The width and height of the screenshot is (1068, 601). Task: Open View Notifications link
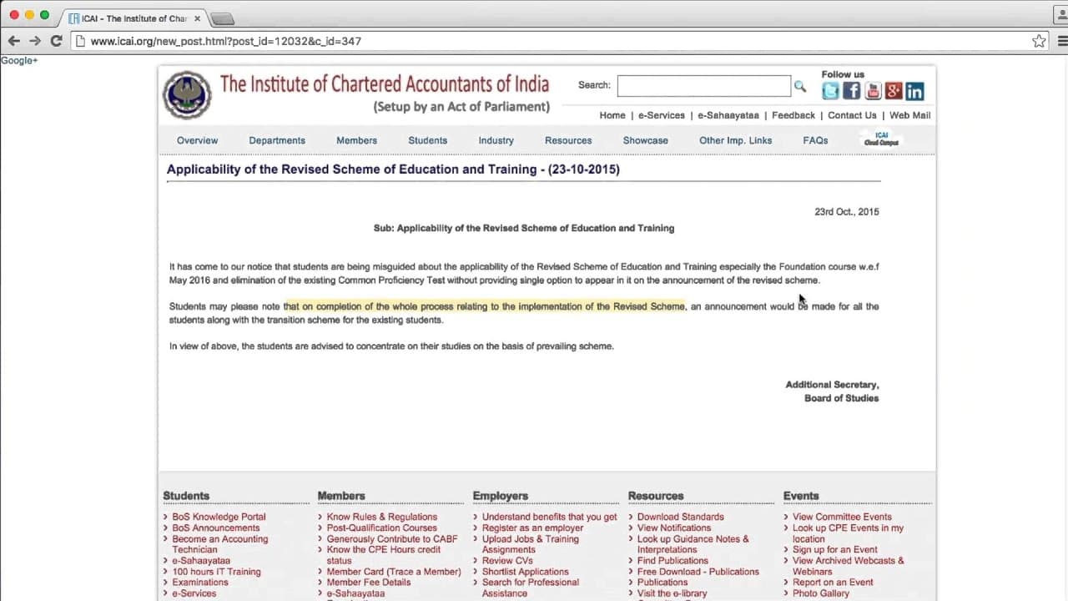(674, 528)
